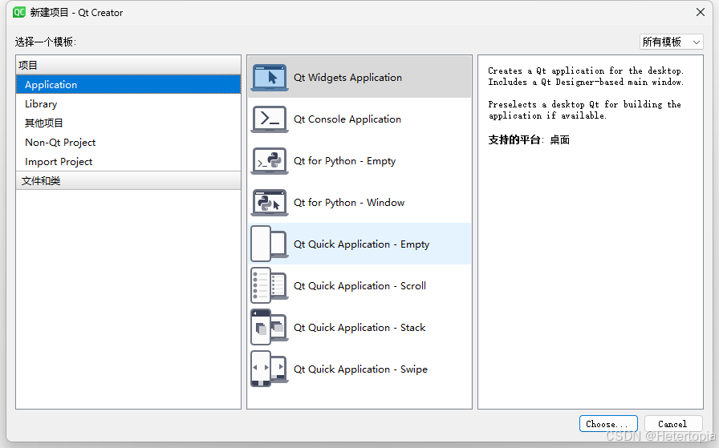This screenshot has height=448, width=719.
Task: Click the Cancel button
Action: (x=673, y=424)
